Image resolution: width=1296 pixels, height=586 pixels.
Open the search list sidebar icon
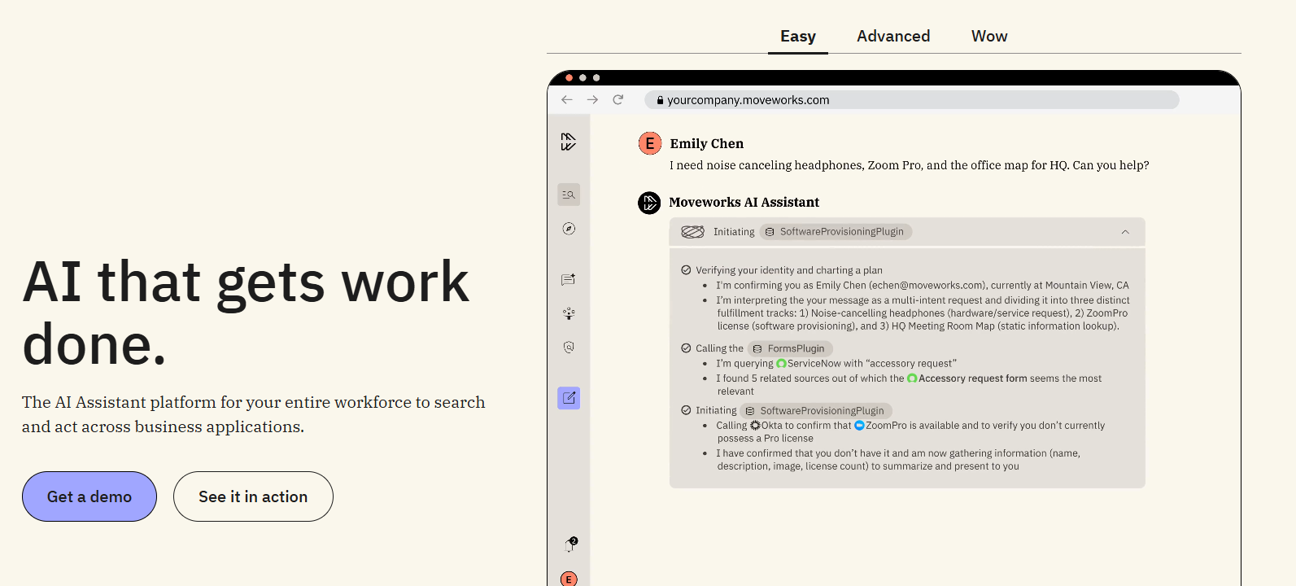point(569,195)
